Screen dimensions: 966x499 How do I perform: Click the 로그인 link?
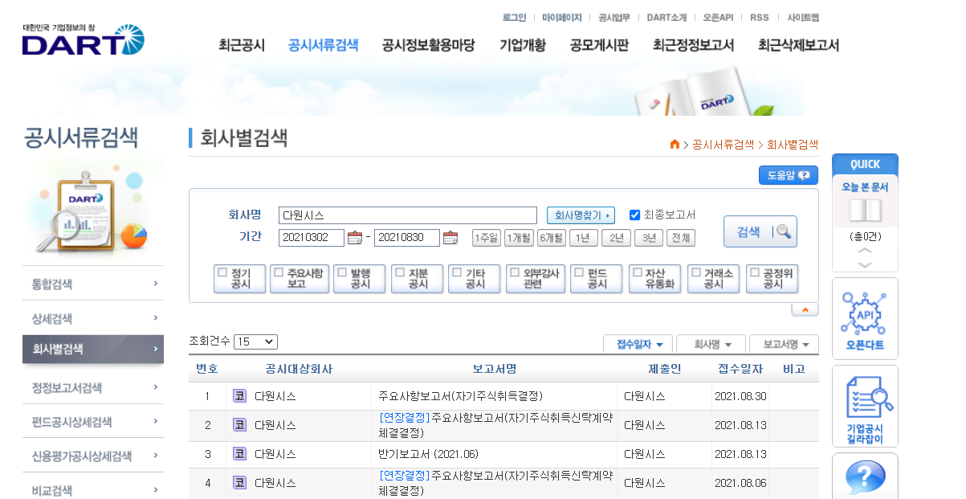point(514,17)
